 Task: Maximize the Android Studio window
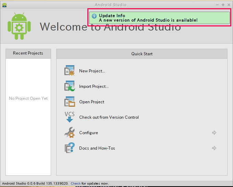click(x=223, y=5)
